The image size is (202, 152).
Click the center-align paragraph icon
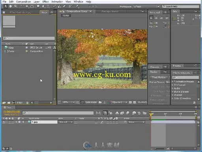point(156,17)
